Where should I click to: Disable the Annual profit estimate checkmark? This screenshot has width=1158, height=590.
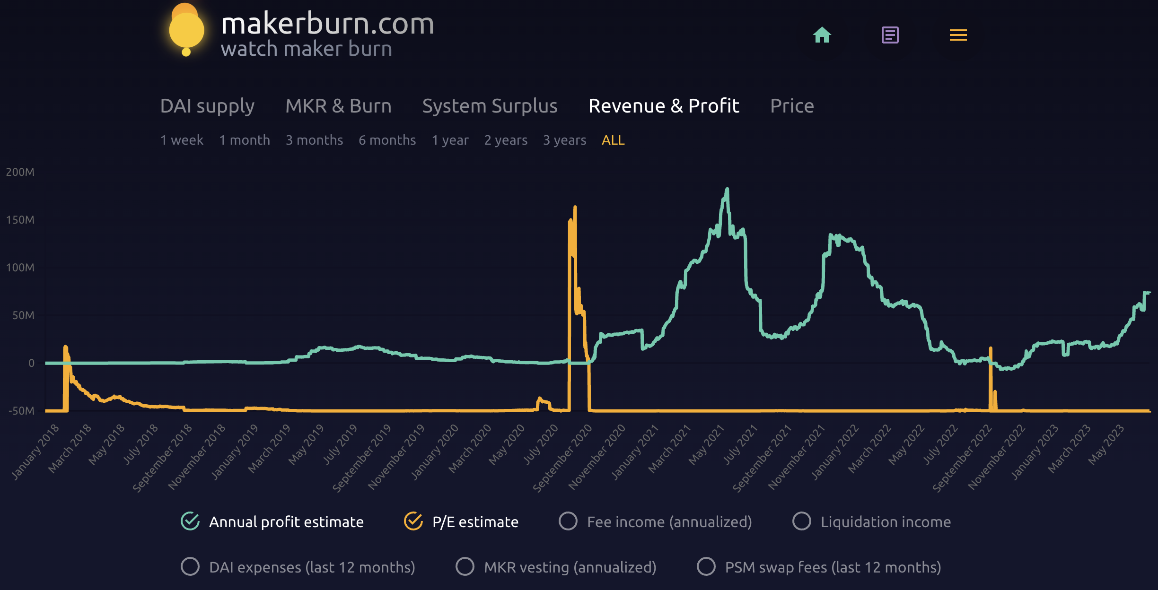[x=190, y=521]
